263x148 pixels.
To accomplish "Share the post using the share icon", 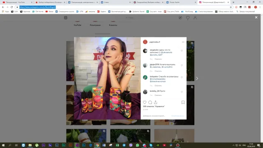I will coord(155,102).
